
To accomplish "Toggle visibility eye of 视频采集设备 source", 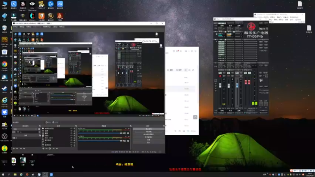I will pyautogui.click(x=71, y=129).
